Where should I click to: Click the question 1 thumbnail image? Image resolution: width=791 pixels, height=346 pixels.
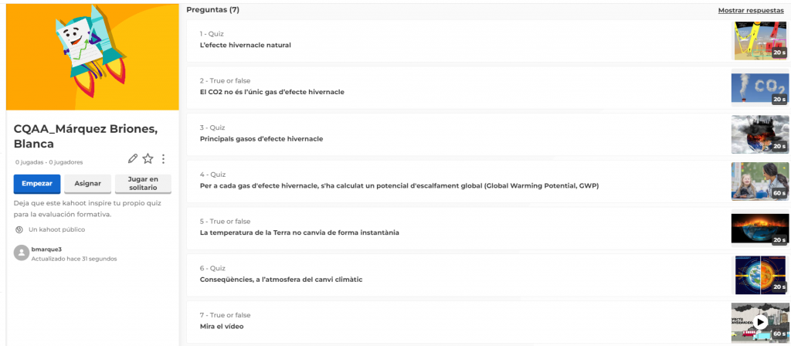point(760,41)
